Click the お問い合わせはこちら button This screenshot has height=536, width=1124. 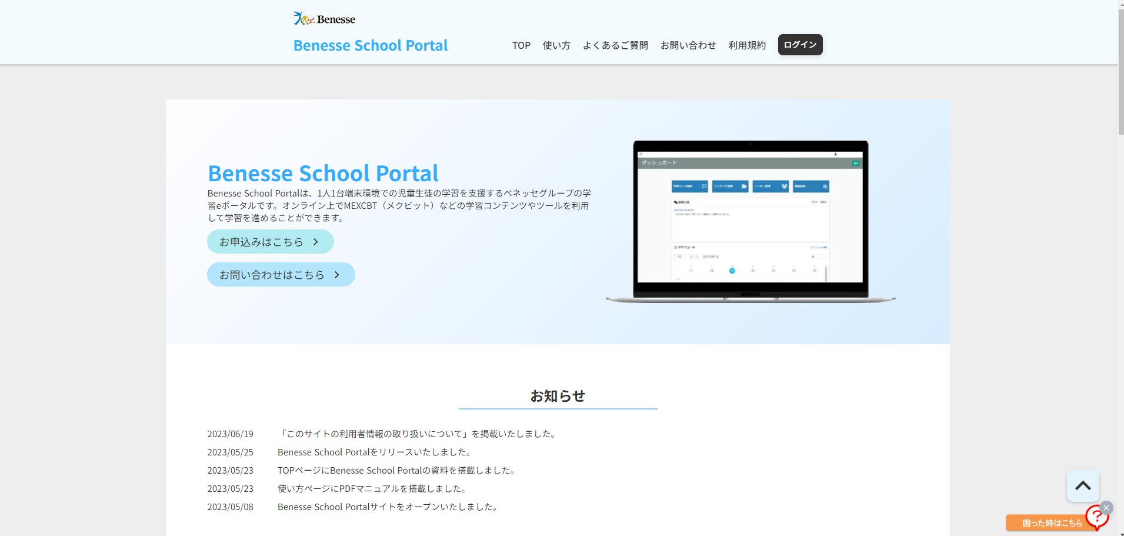(281, 275)
